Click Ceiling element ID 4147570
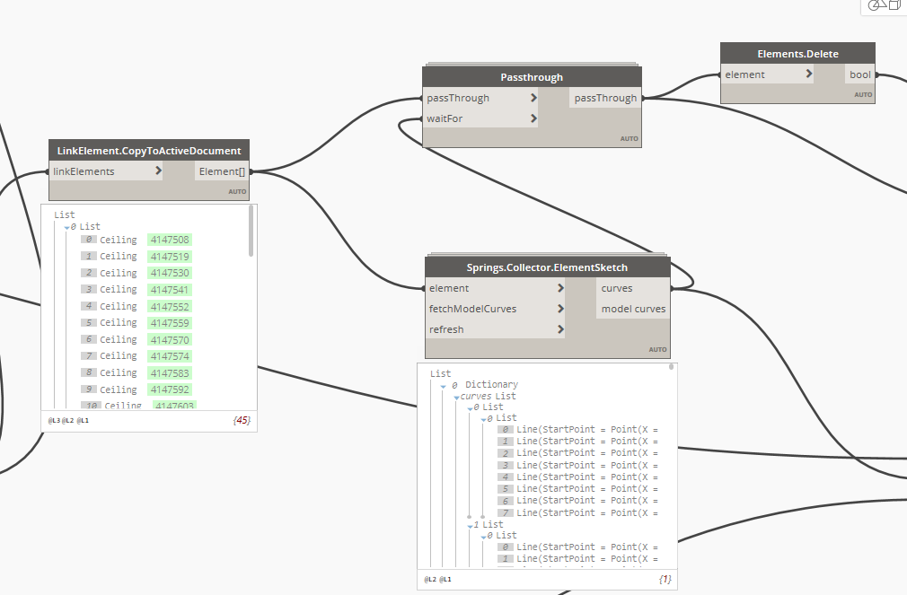This screenshot has height=595, width=907. click(x=170, y=339)
